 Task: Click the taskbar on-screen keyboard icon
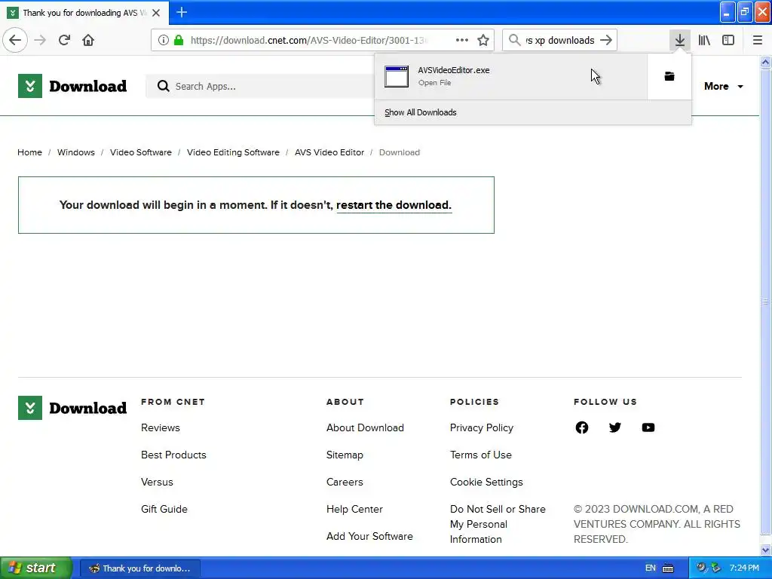668,568
